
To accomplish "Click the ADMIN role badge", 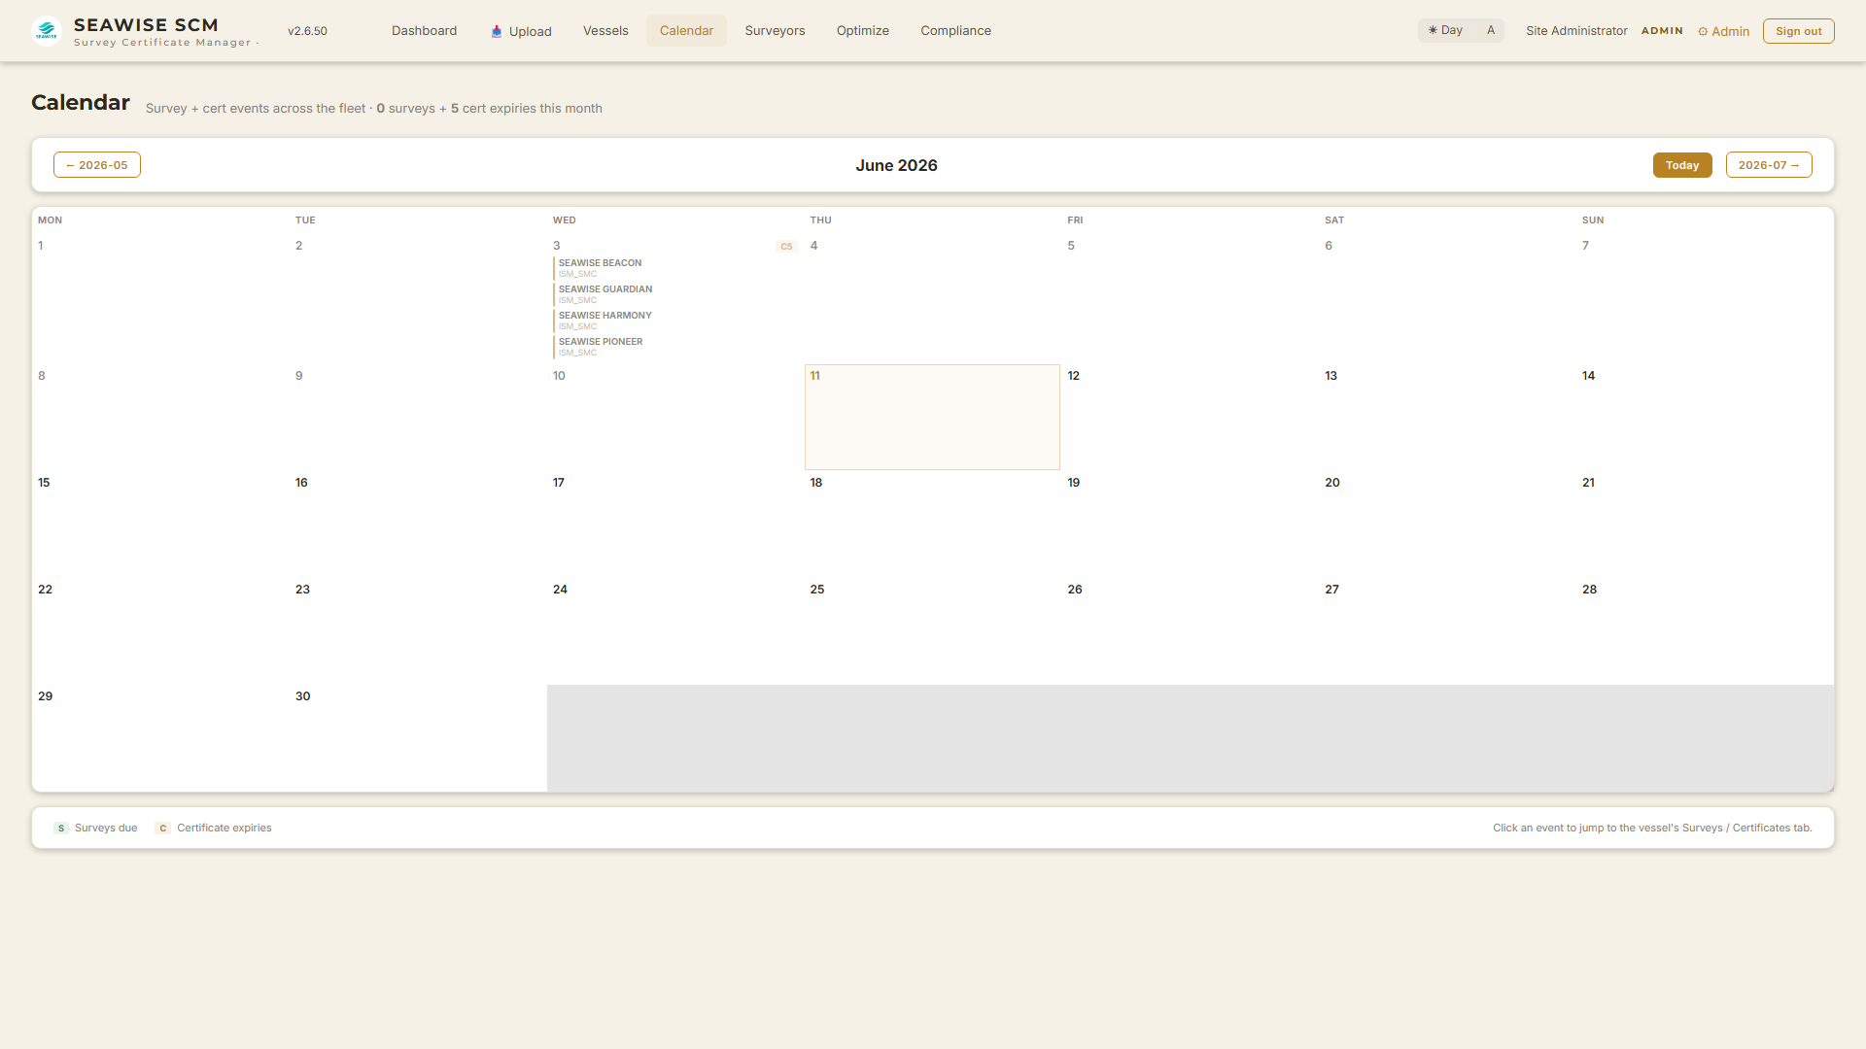I will click(1662, 31).
